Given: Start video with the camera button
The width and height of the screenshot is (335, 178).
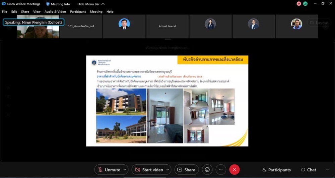Looking at the screenshot, I should pos(149,170).
